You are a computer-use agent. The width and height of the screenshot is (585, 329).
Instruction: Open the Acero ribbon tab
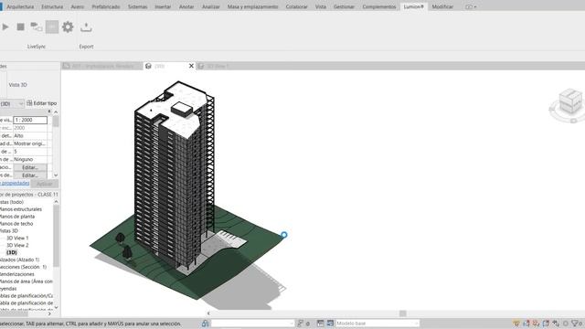point(77,6)
